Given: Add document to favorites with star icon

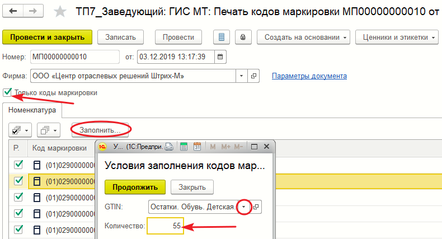Looking at the screenshot, I should [x=60, y=12].
